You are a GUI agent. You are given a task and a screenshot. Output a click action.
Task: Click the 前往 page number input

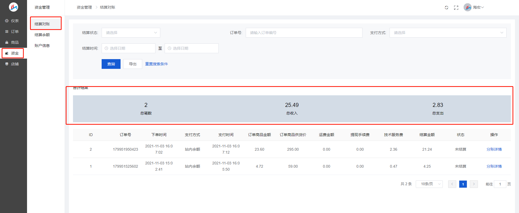pos(500,184)
